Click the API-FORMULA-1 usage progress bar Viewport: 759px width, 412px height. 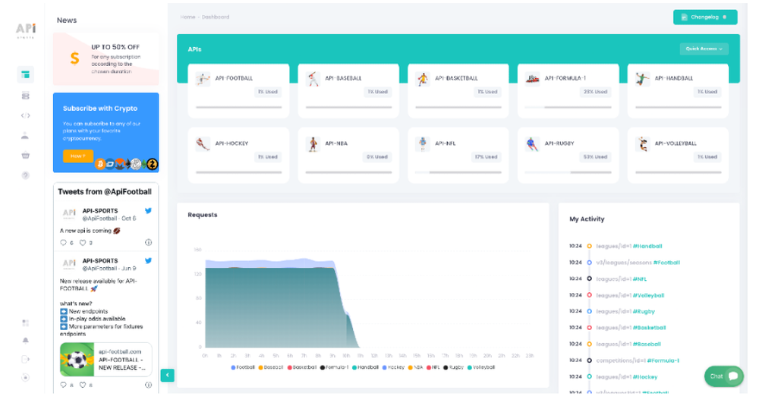[568, 107]
